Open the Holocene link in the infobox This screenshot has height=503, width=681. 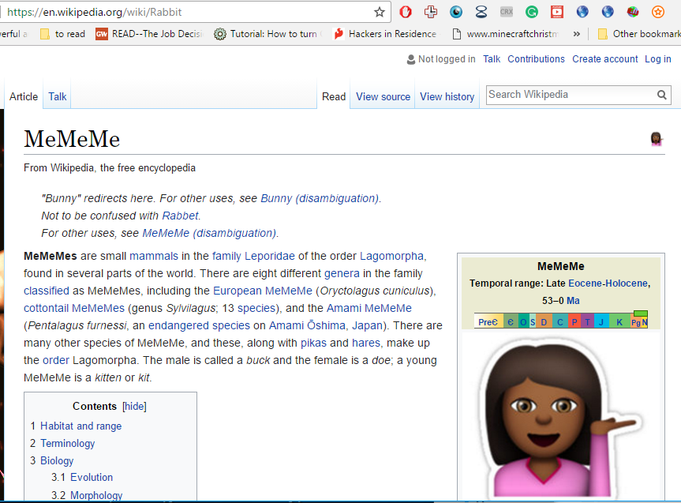point(627,283)
